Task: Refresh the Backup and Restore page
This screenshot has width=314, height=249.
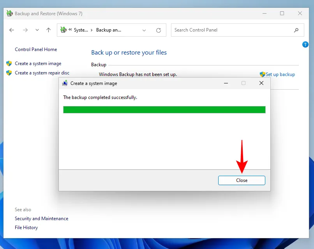Action: (159, 30)
